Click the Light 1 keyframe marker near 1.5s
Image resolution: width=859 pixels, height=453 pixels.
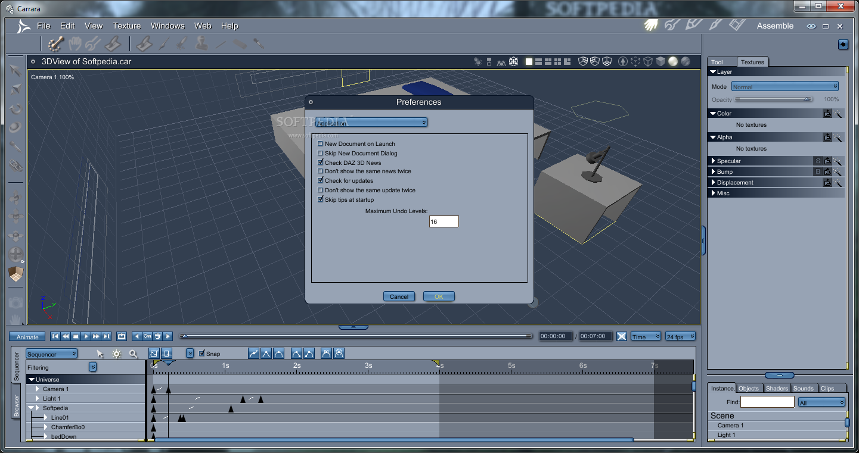click(x=261, y=399)
